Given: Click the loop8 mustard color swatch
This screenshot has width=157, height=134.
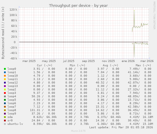Looking at the screenshot, I should tap(5, 110).
